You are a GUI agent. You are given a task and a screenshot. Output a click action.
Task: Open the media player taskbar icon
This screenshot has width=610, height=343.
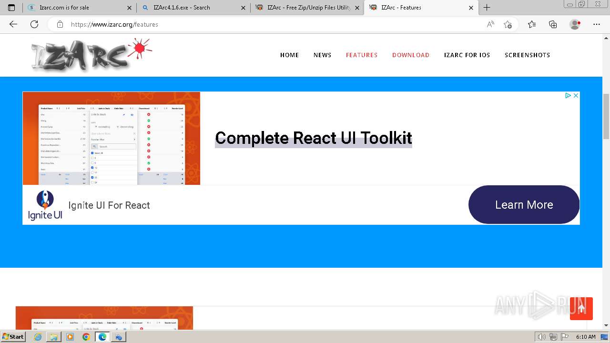[70, 337]
